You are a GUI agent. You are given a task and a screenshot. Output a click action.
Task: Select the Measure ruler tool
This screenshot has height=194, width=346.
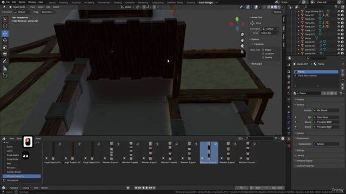tap(5, 68)
